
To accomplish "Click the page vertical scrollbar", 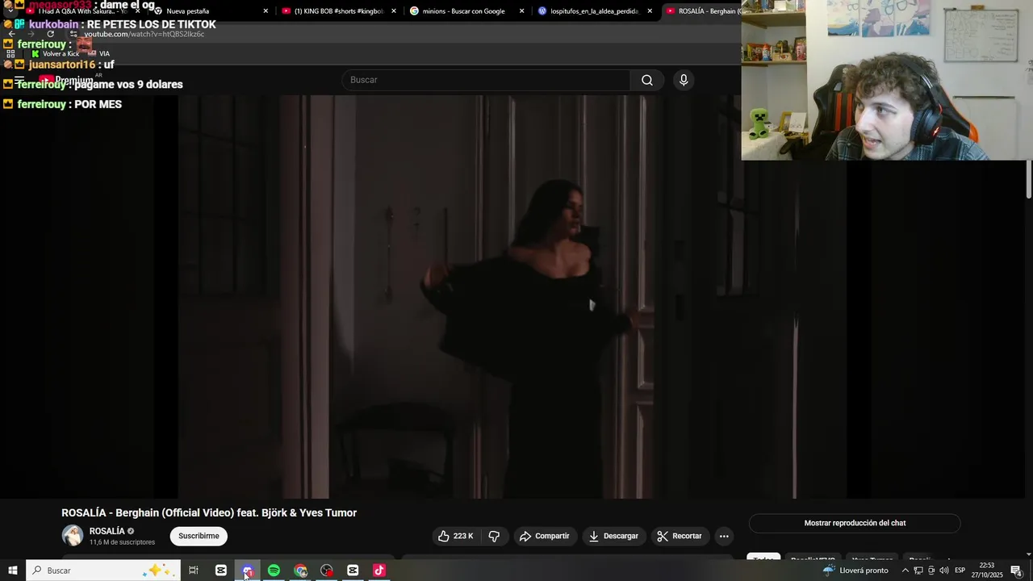I will 1029,179.
